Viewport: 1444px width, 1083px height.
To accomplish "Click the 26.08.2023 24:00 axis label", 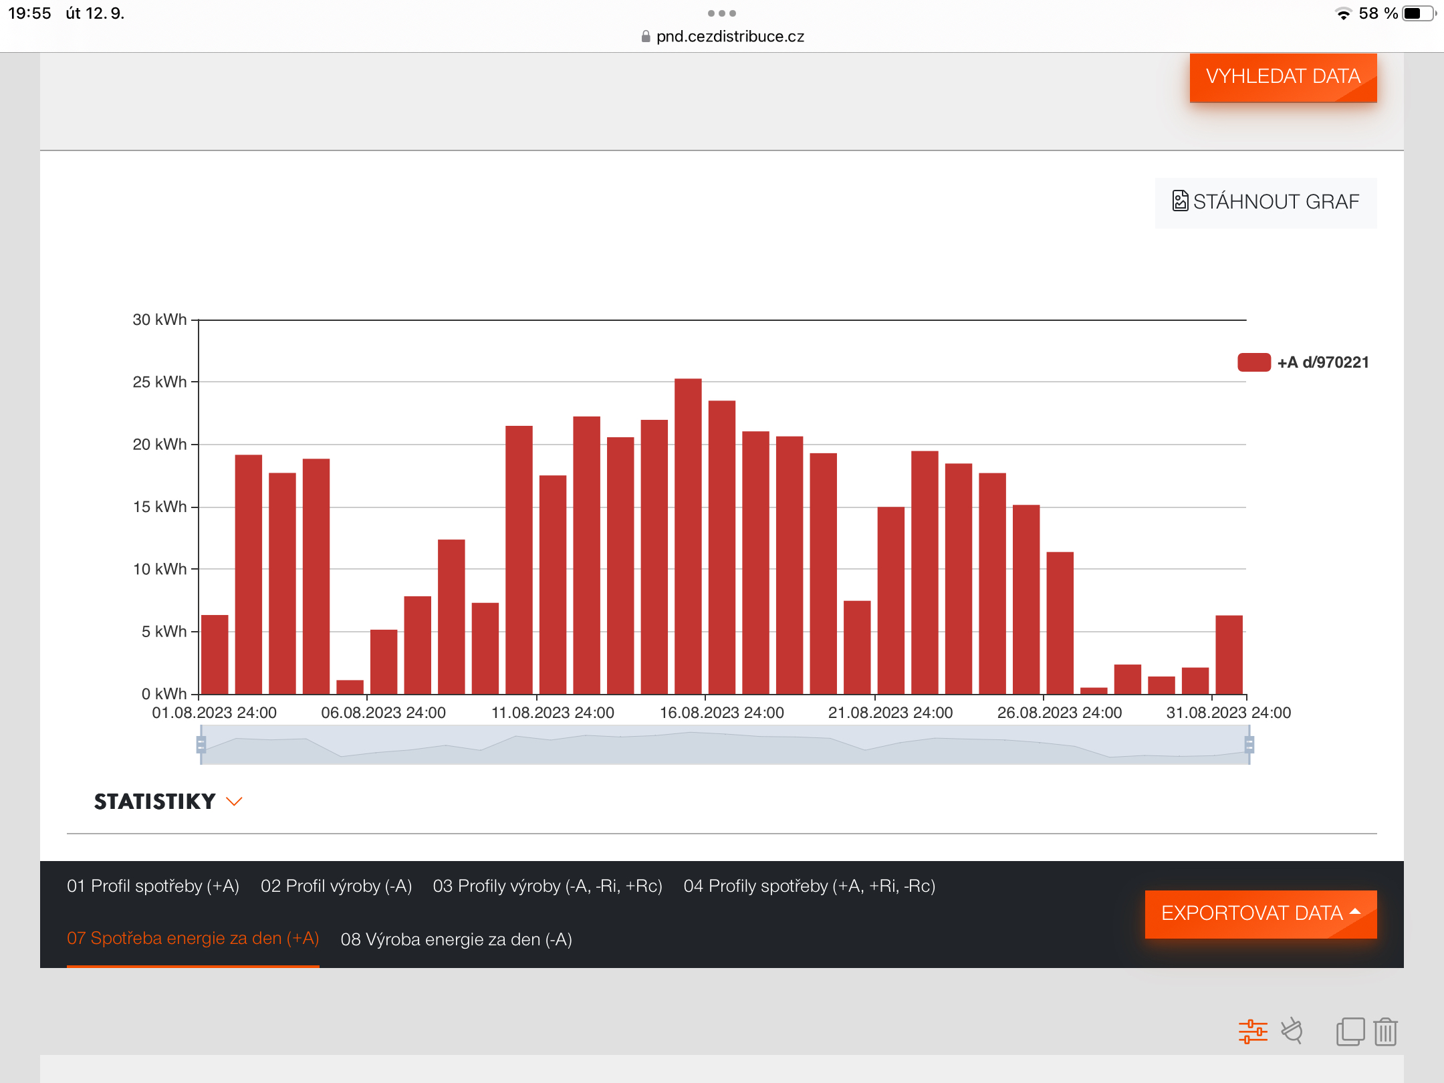I will pos(1060,713).
